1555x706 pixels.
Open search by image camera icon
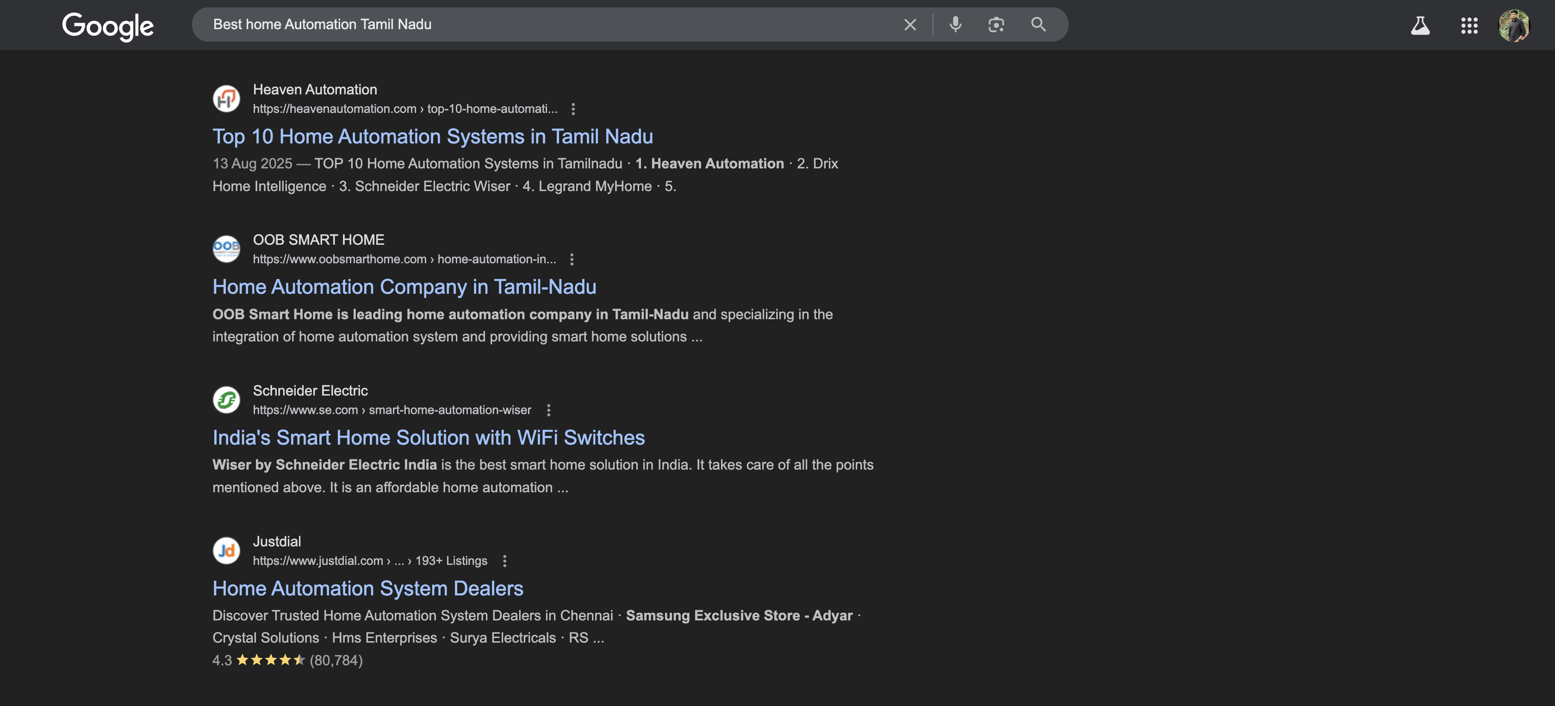(x=996, y=25)
